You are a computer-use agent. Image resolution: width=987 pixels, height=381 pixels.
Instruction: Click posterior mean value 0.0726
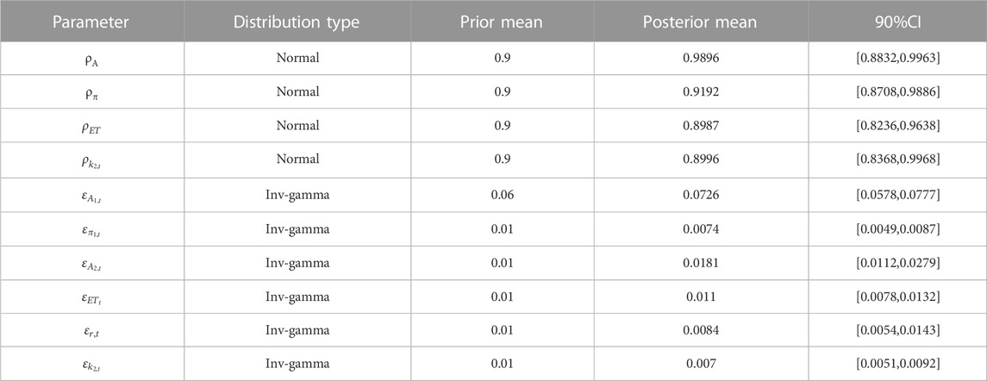click(x=701, y=194)
